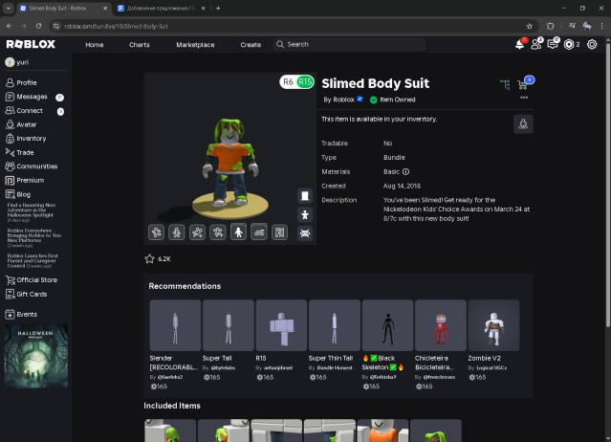Viewport: 611px width, 442px height.
Task: Open the Zombie V2 recommendation thumbnail
Action: [x=493, y=325]
